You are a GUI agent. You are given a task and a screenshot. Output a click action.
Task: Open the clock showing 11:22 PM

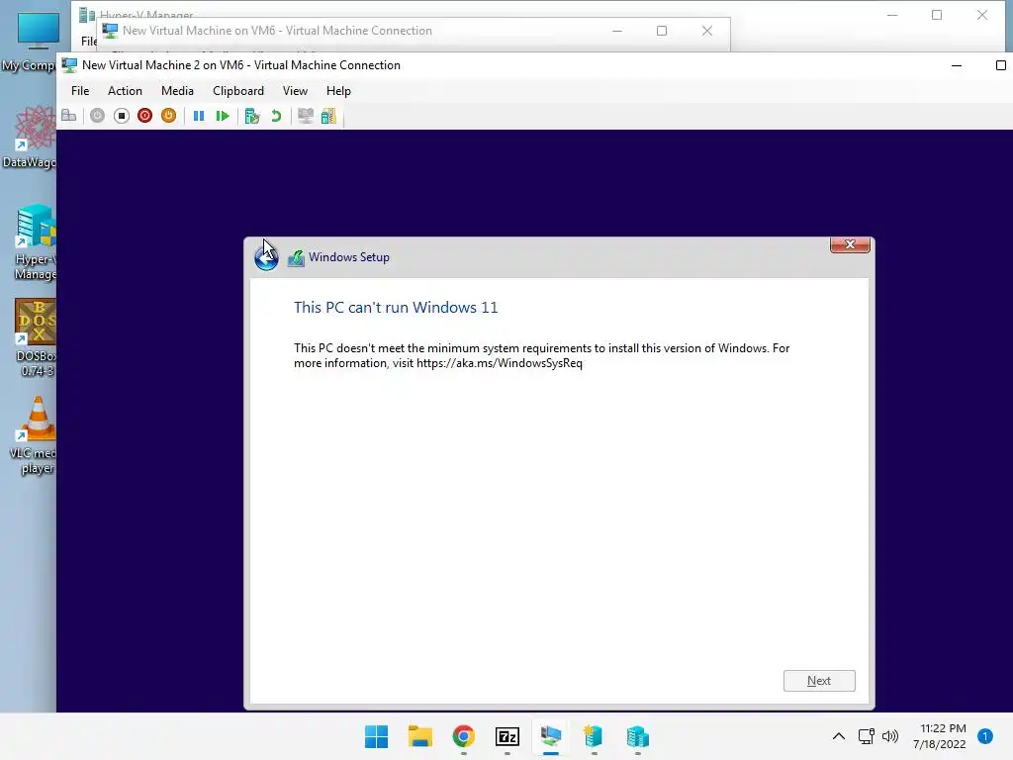[x=940, y=736]
